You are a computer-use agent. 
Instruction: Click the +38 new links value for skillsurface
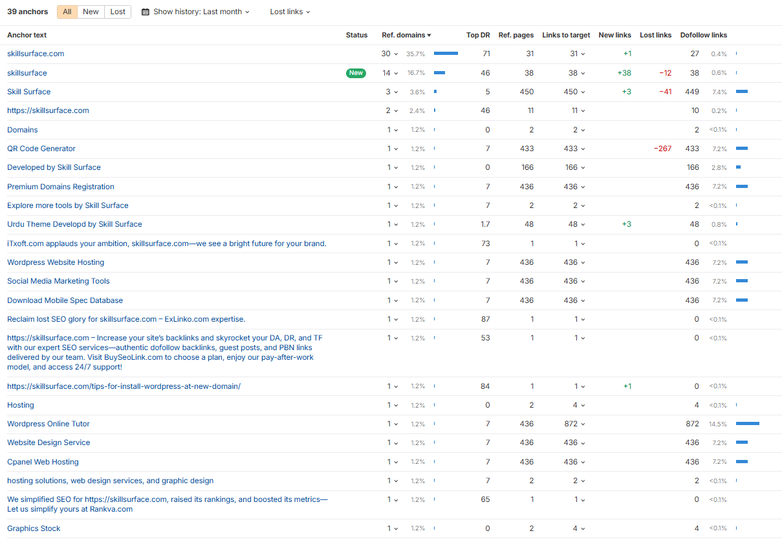click(x=624, y=73)
